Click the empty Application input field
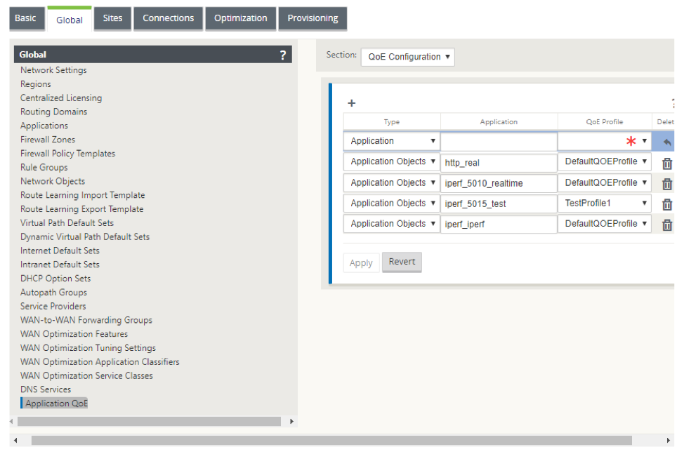Viewport: 684px width, 454px height. coord(499,142)
